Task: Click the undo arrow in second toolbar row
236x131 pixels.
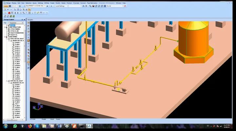Action: 8,9
